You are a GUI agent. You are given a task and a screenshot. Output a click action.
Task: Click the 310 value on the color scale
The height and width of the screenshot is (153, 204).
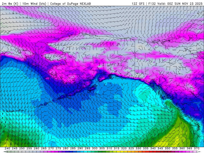tap(109, 148)
